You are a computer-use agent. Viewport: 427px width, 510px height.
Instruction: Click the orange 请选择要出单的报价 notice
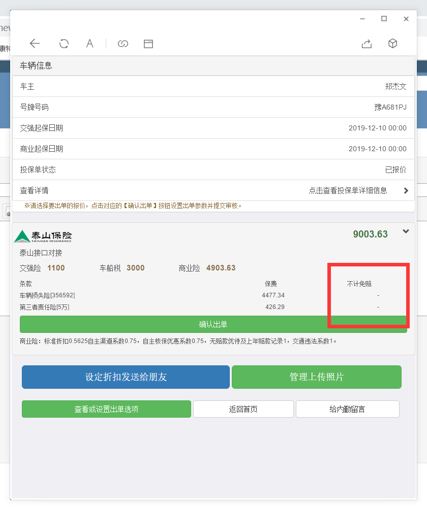click(x=133, y=206)
